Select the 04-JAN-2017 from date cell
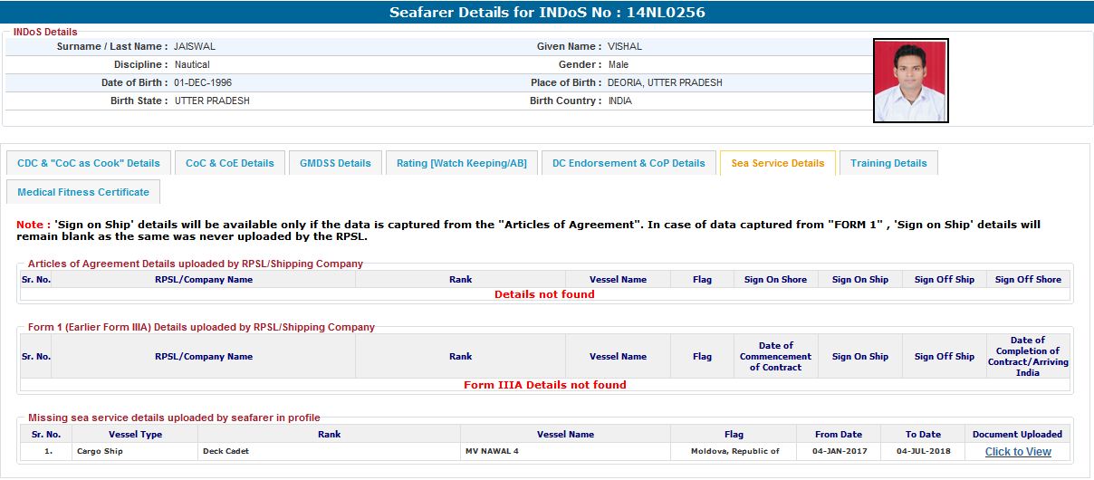Image resolution: width=1094 pixels, height=480 pixels. pyautogui.click(x=838, y=452)
